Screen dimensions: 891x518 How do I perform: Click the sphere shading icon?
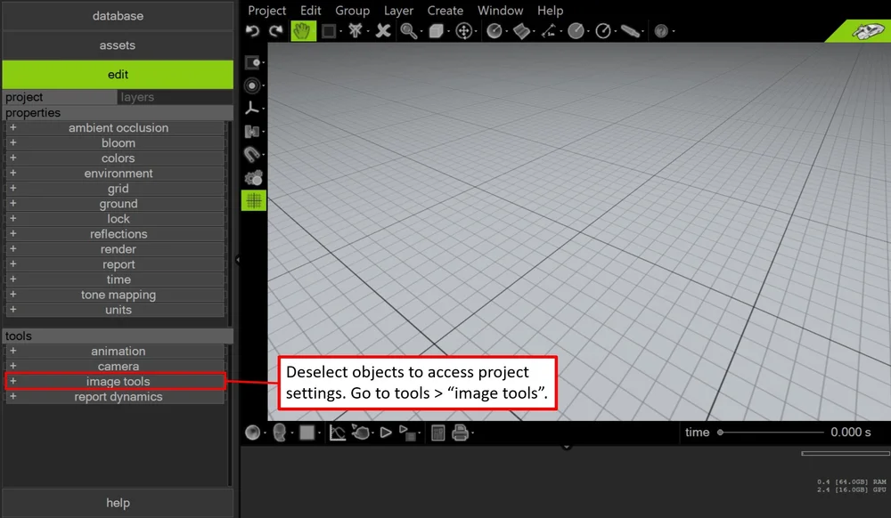coord(252,433)
